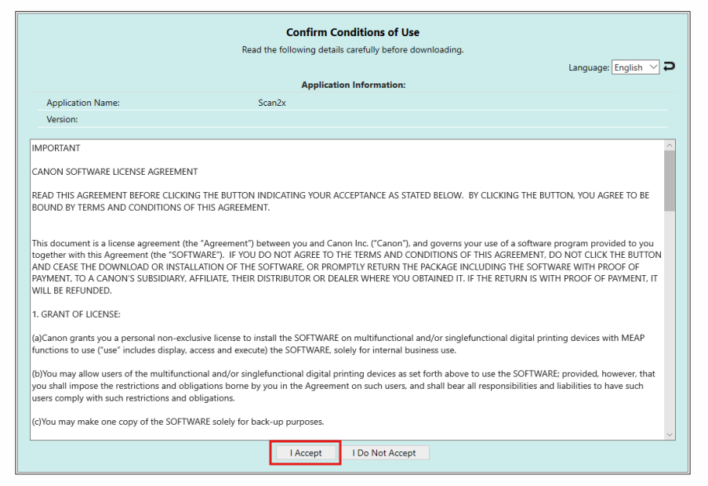The image size is (708, 486).
Task: Click the 'Confirm Conditions of Use' title
Action: [353, 32]
